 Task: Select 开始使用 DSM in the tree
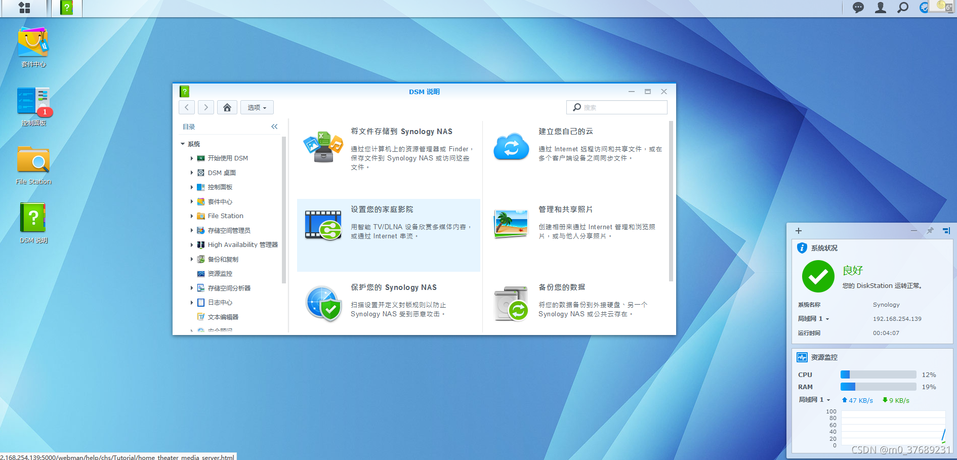(228, 158)
